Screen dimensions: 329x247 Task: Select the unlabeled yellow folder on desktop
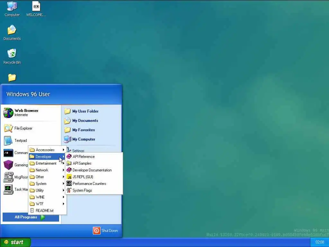pyautogui.click(x=12, y=78)
